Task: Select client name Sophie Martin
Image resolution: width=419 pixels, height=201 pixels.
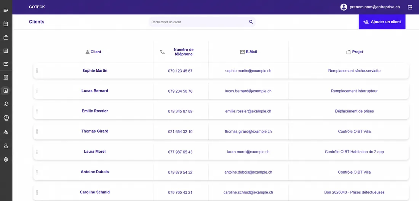Action: tap(95, 71)
